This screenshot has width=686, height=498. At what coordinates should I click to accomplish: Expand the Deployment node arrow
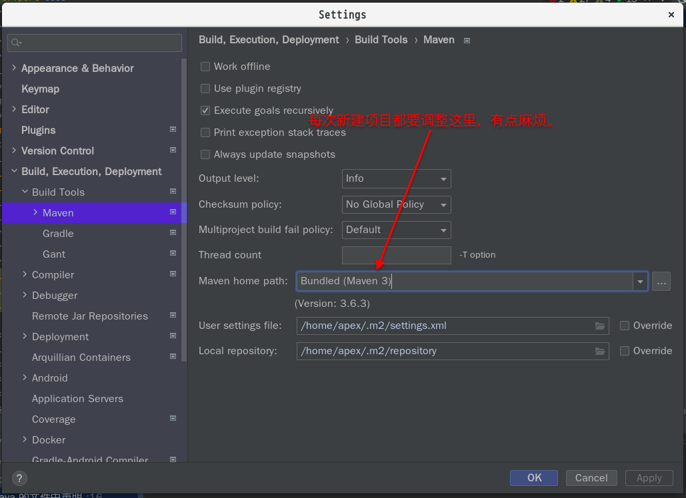(x=25, y=336)
